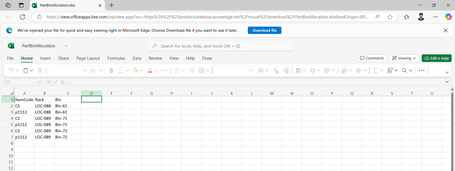Click the Download file button

click(264, 30)
